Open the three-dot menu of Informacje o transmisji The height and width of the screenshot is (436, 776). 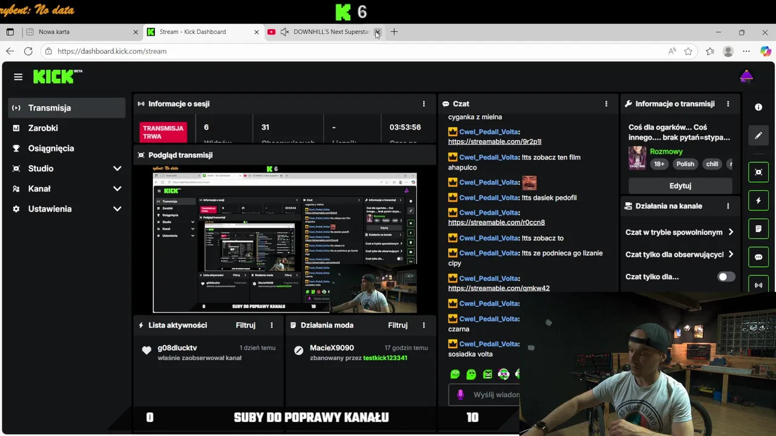728,104
